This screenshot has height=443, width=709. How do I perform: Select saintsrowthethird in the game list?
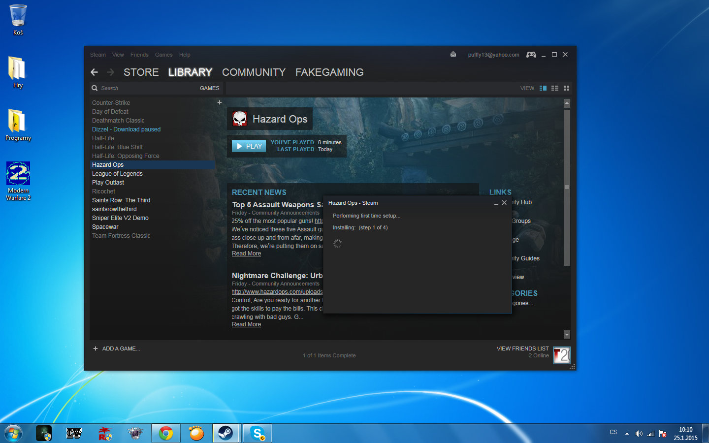point(114,209)
